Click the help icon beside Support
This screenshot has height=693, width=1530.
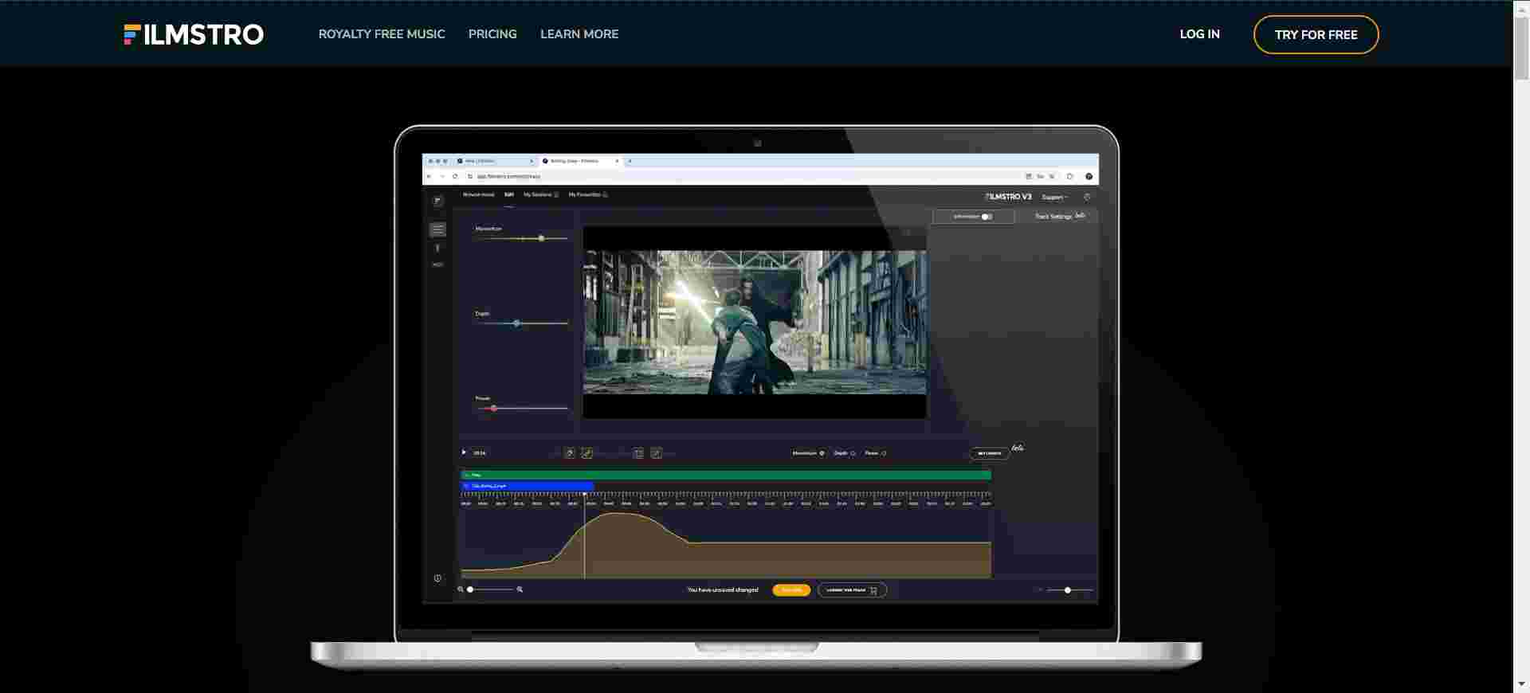1087,197
